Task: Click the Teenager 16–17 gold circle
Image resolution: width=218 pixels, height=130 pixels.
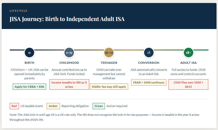Action: point(109,53)
